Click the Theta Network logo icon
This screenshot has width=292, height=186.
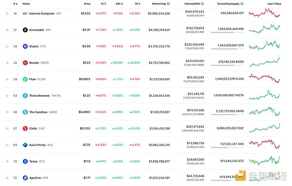point(25,96)
